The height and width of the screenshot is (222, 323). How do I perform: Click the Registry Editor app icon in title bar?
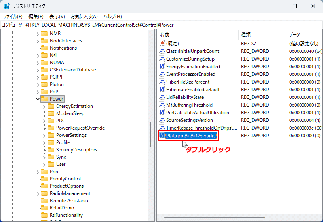(x=6, y=6)
